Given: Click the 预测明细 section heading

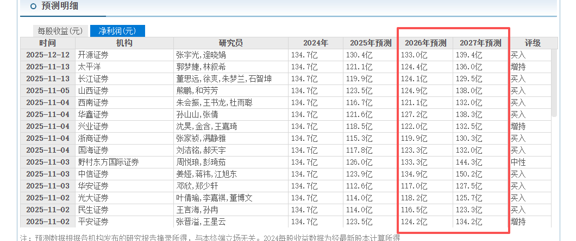Looking at the screenshot, I should pyautogui.click(x=60, y=6).
